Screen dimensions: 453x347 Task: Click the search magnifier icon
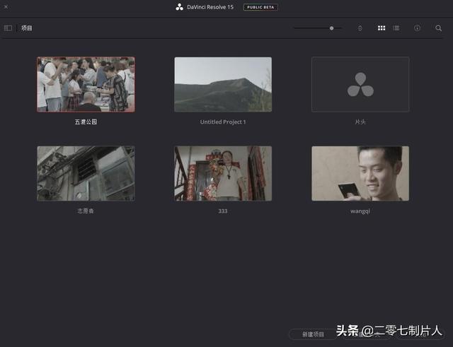[438, 28]
